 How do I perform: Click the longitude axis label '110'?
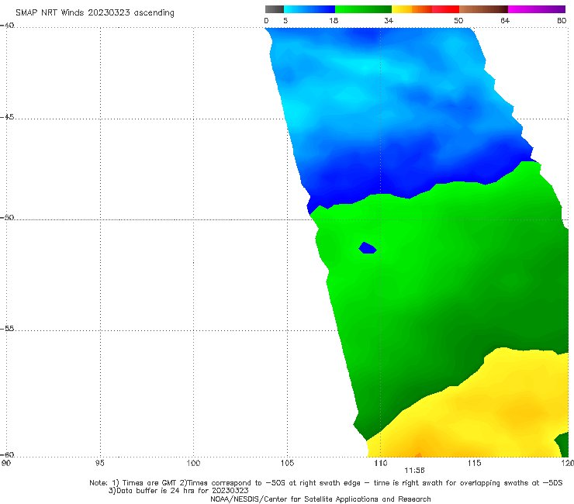click(x=381, y=463)
